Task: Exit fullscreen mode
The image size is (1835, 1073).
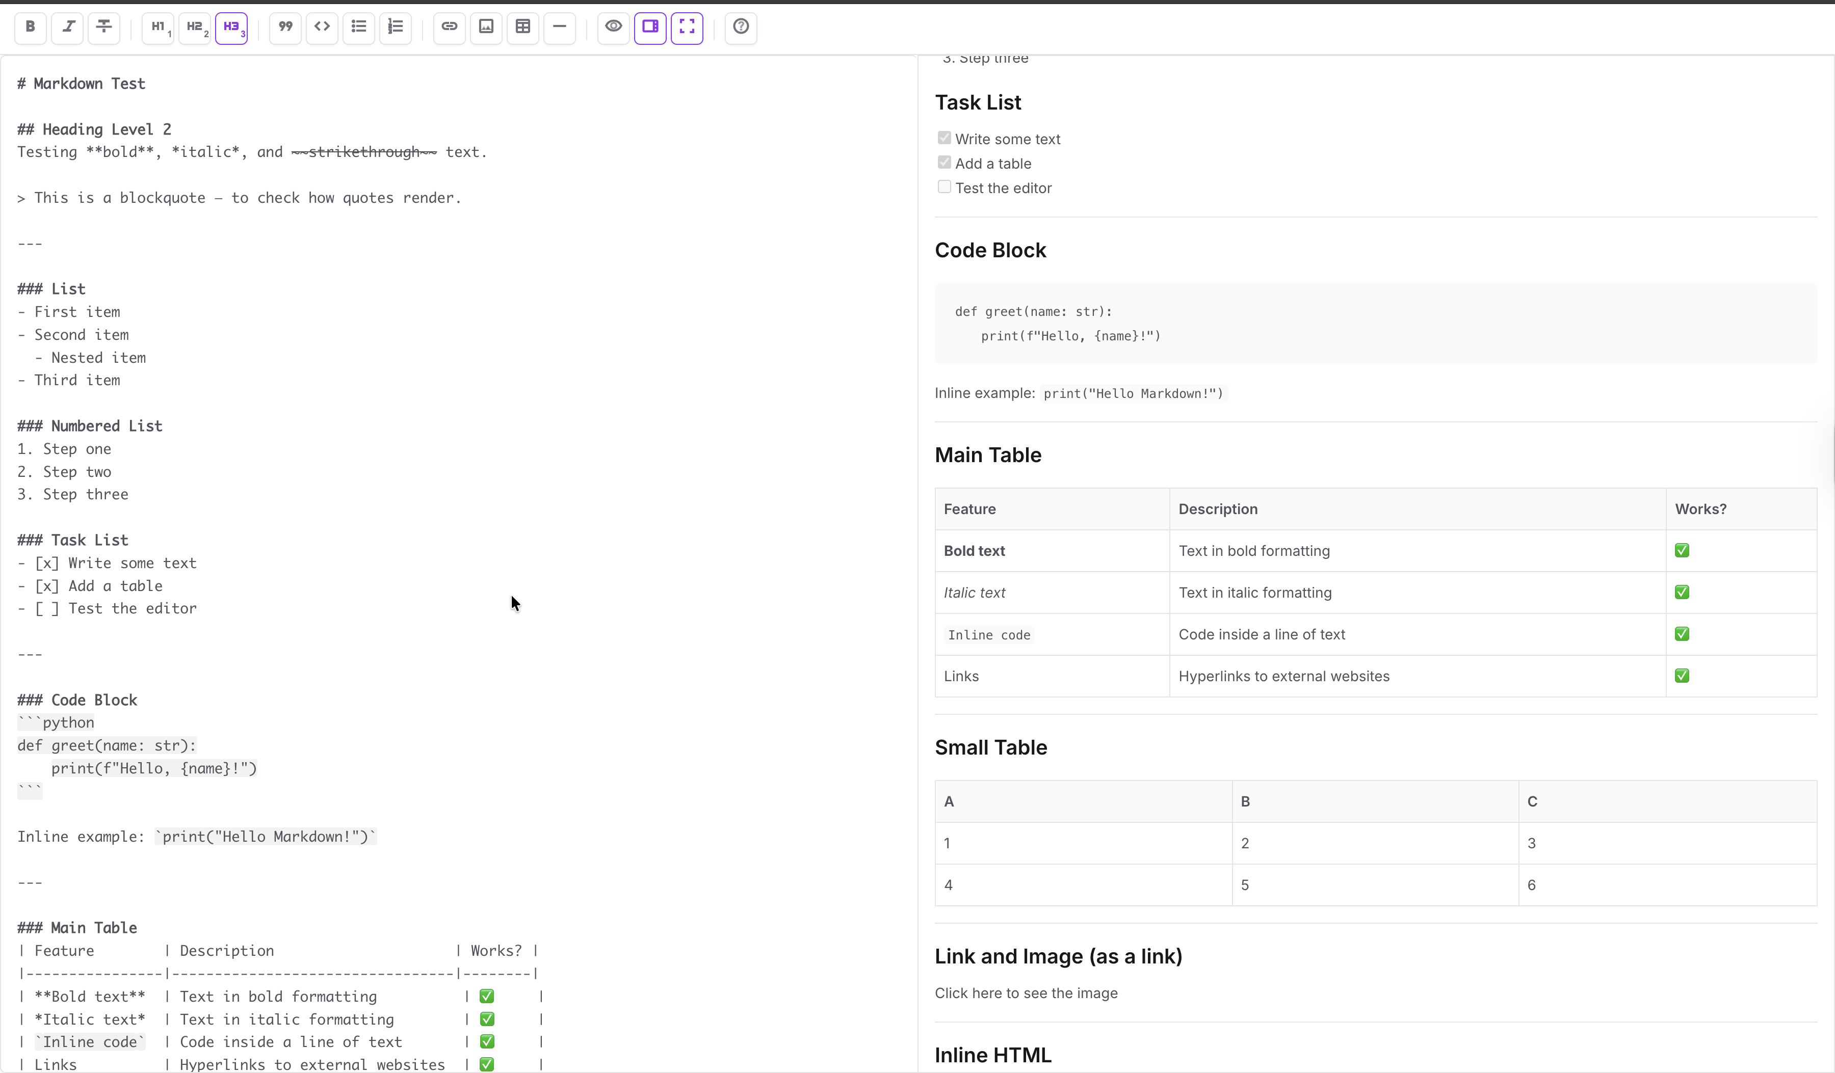Action: (687, 27)
